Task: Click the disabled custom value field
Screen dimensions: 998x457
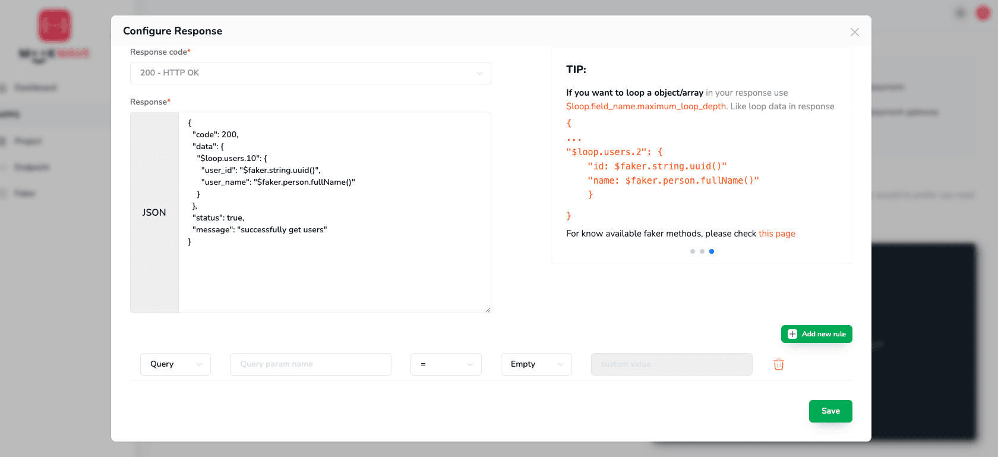Action: point(672,364)
